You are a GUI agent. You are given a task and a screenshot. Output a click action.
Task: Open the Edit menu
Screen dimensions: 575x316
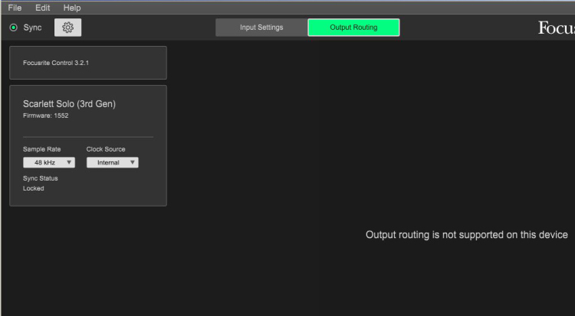click(x=42, y=8)
